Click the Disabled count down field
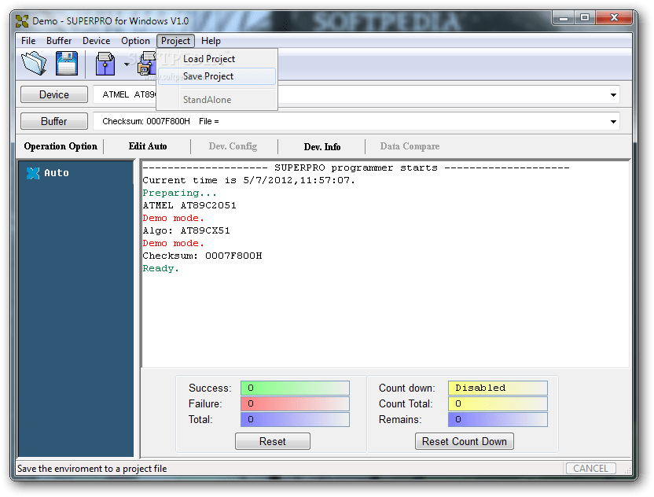654x497 pixels. coord(498,388)
